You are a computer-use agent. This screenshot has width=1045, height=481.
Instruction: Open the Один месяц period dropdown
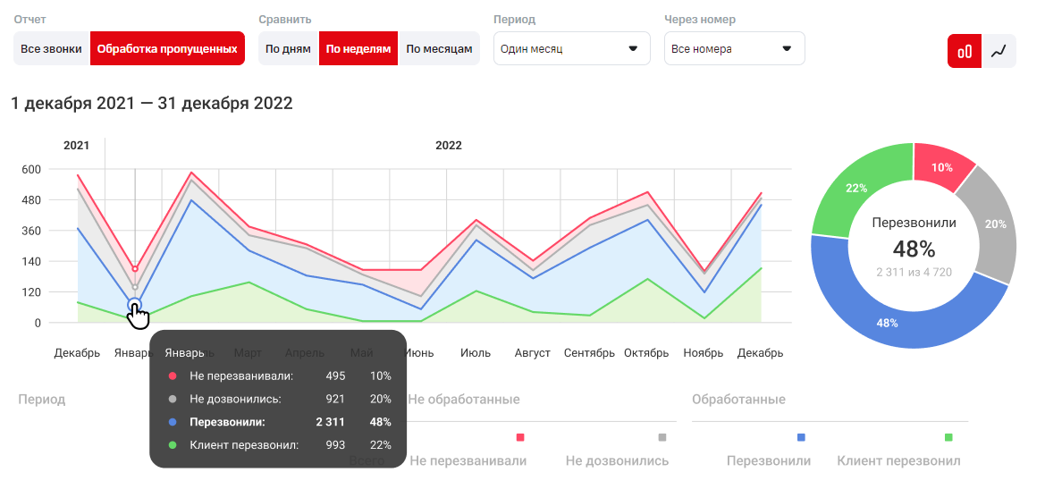pos(571,49)
